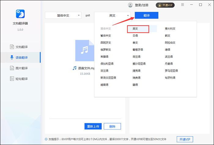Select 韩文 as target language

pos(168,36)
